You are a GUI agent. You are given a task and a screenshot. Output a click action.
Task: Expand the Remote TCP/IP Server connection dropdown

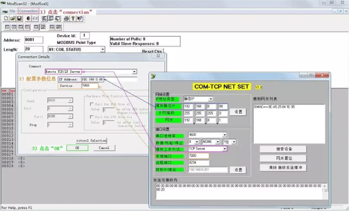click(x=134, y=72)
